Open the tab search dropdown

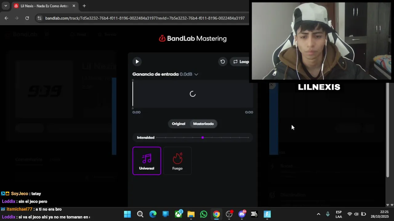(6, 6)
